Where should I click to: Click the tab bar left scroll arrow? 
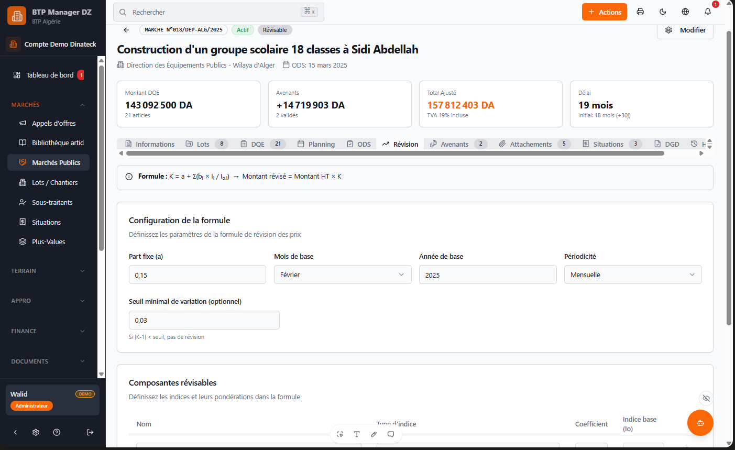[x=121, y=153]
